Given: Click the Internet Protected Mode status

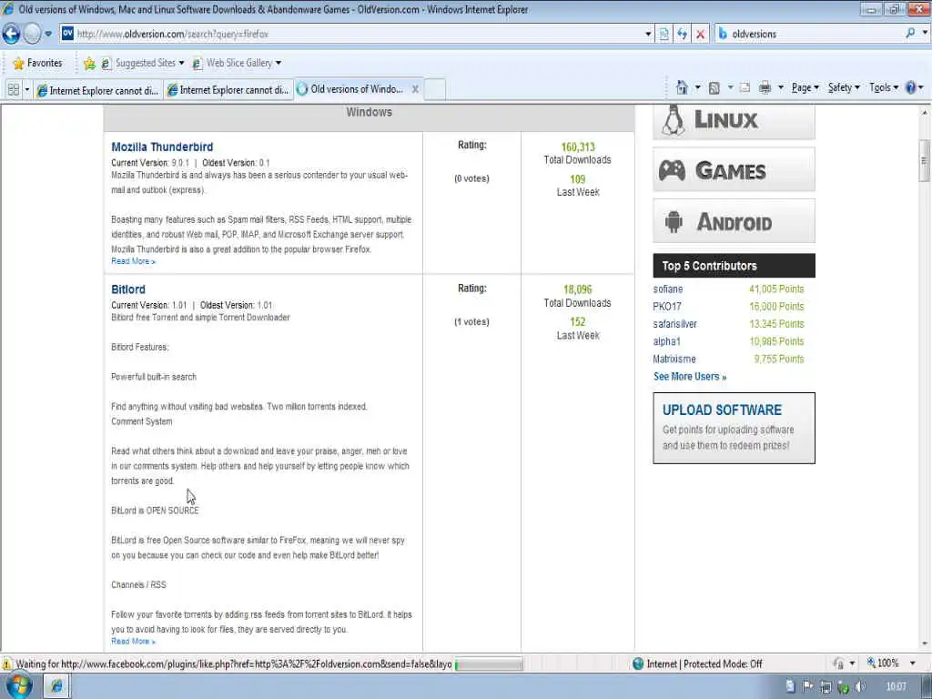Looking at the screenshot, I should click(x=698, y=664).
